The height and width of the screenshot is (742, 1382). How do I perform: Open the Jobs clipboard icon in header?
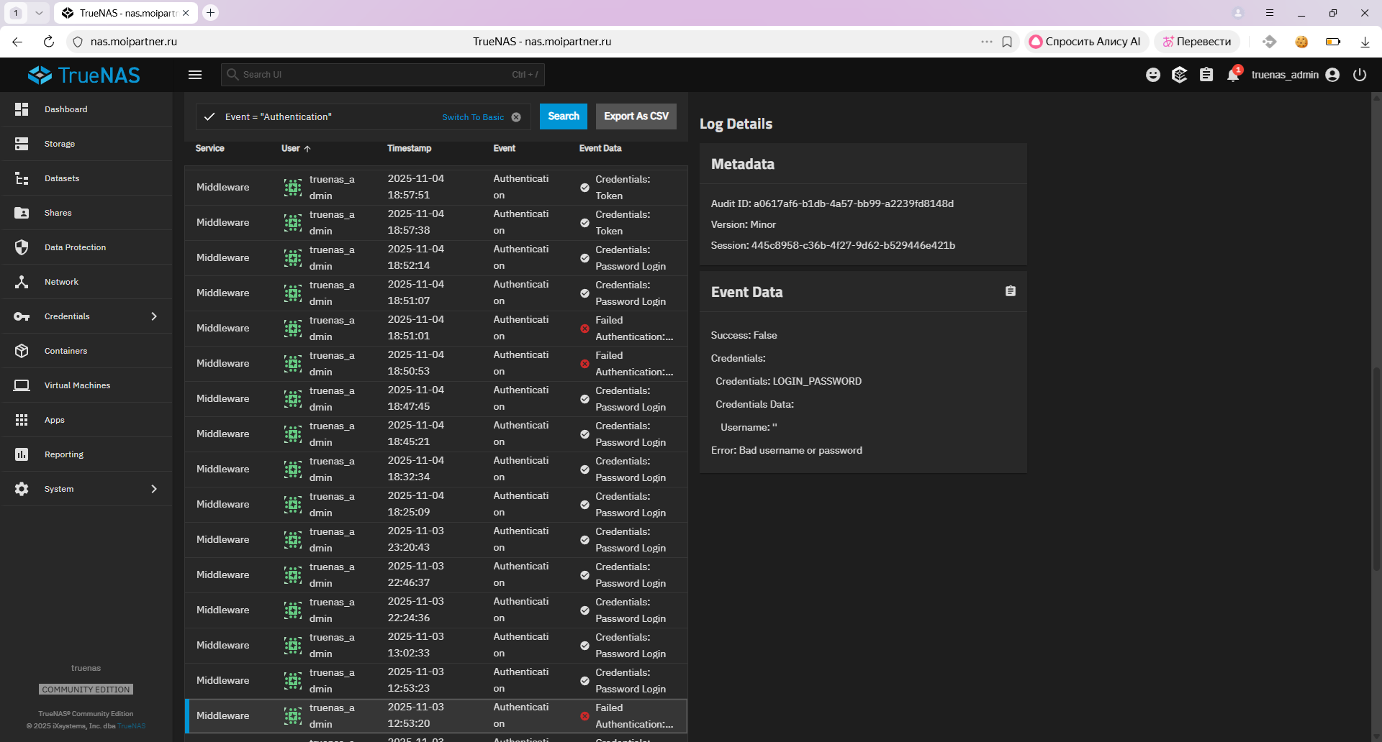(x=1206, y=75)
